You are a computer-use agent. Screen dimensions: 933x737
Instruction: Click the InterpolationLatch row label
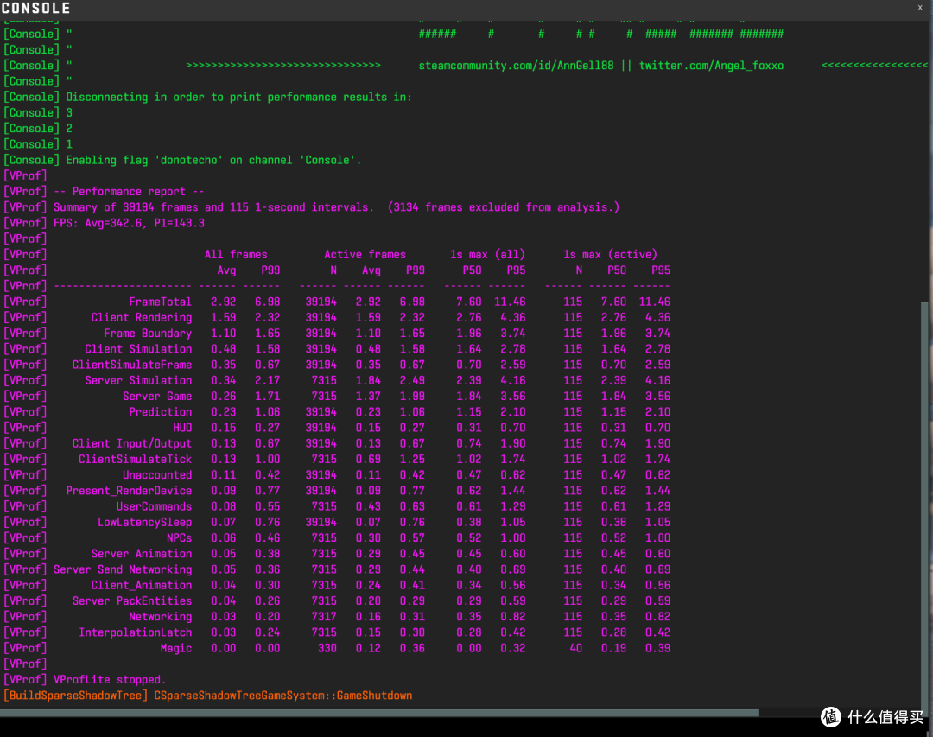click(x=135, y=632)
